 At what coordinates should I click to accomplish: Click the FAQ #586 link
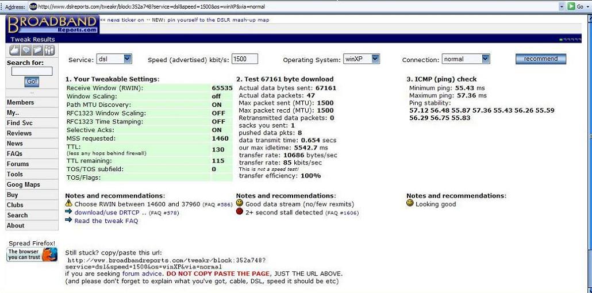click(x=217, y=205)
